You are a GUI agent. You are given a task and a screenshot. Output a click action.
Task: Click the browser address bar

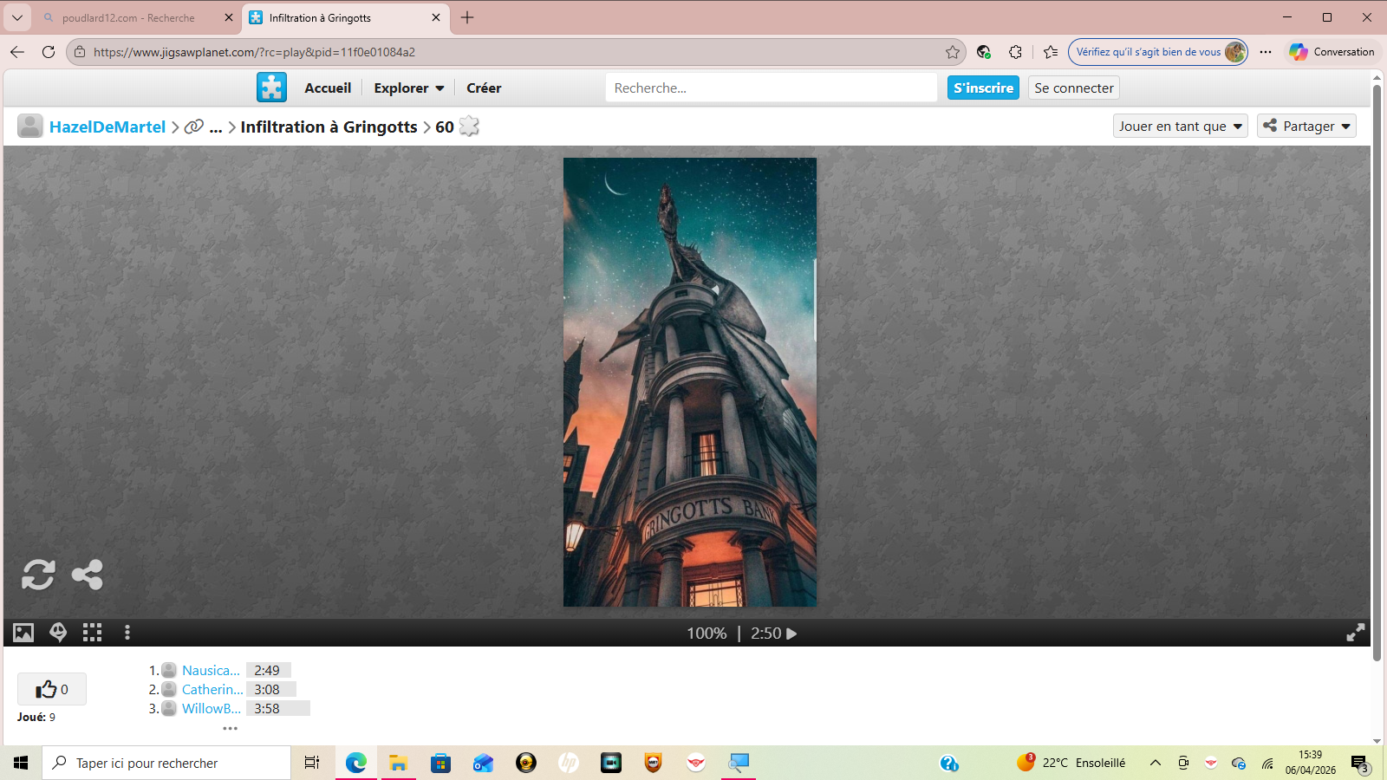(516, 52)
